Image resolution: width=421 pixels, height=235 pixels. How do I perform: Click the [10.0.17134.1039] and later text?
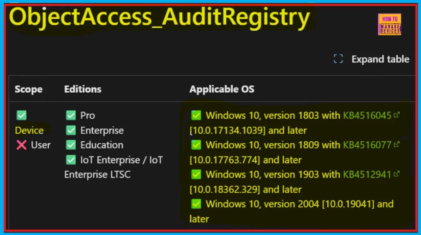pos(248,130)
